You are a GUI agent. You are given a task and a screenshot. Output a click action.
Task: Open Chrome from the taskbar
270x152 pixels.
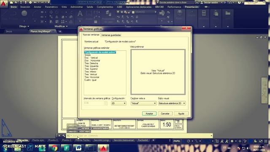54,148
